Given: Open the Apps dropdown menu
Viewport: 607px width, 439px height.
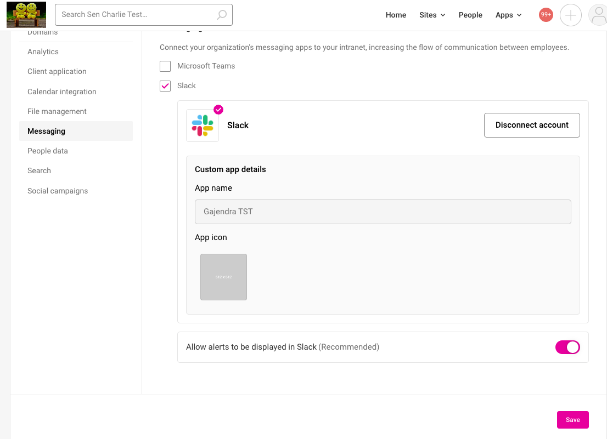Looking at the screenshot, I should tap(508, 15).
